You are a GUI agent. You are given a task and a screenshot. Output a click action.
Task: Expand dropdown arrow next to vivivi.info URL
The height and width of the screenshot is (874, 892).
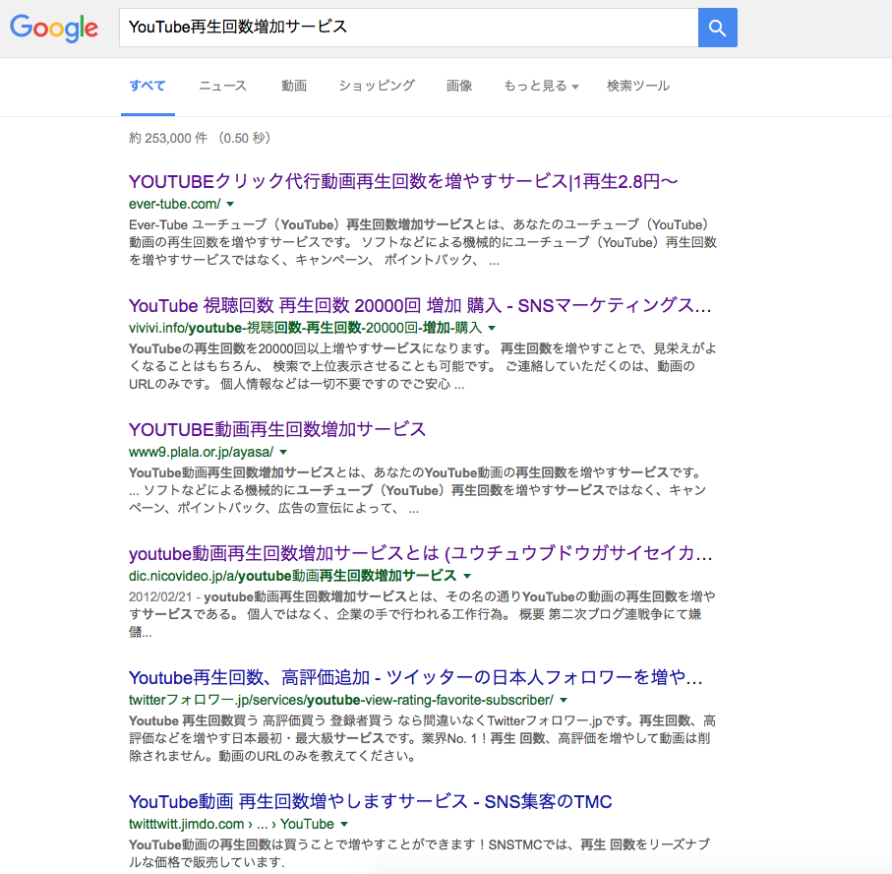[492, 328]
